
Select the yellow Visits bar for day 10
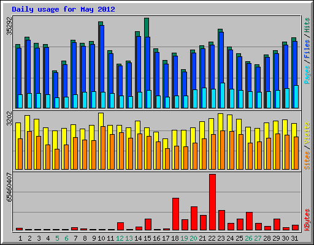click(101, 119)
